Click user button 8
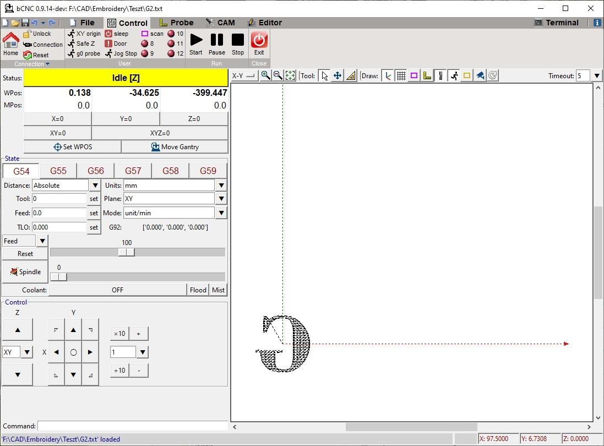 148,43
